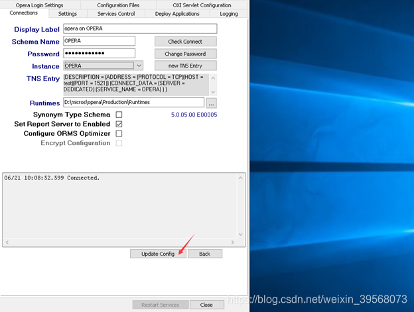Expand the Instance dropdown
Screen dimensions: 414x312
tap(139, 66)
